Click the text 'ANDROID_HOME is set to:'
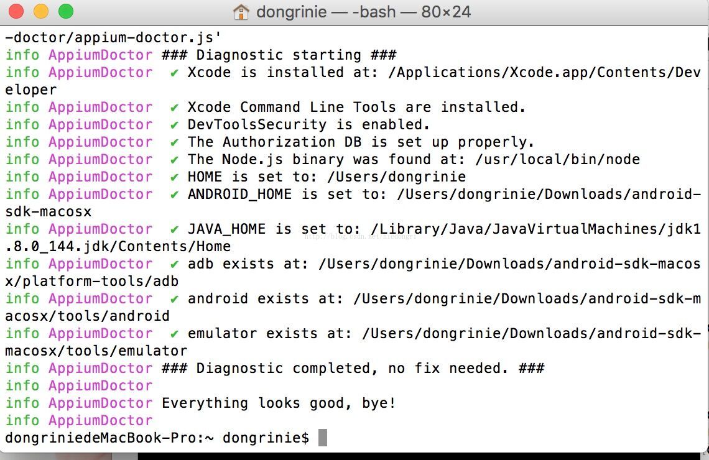 (x=287, y=195)
